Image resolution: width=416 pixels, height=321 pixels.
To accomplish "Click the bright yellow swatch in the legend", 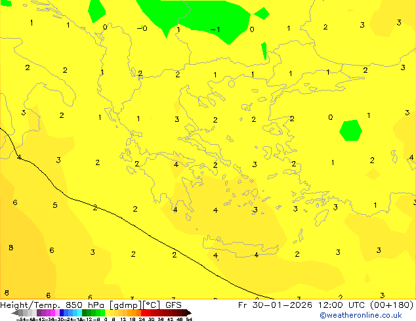I will pyautogui.click(x=108, y=313).
